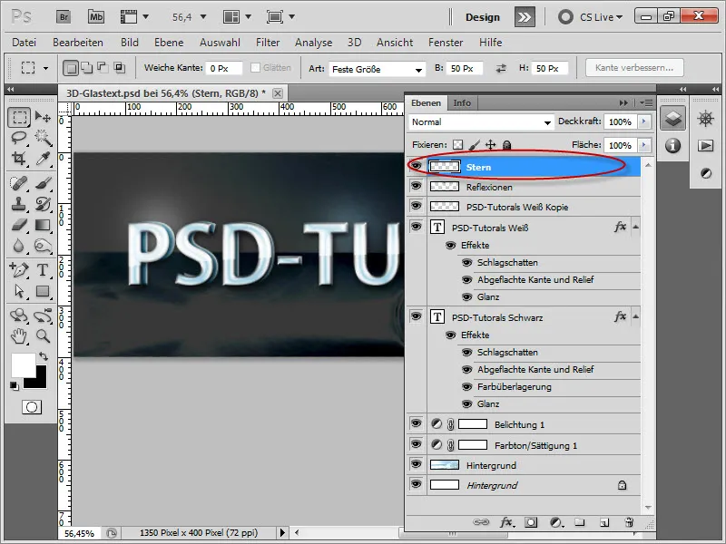The width and height of the screenshot is (726, 544).
Task: Select the Hand tool
Action: coord(19,335)
